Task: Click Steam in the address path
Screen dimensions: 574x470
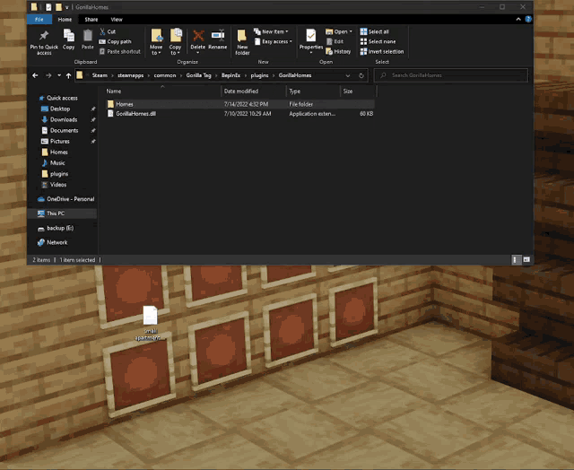Action: coord(100,75)
